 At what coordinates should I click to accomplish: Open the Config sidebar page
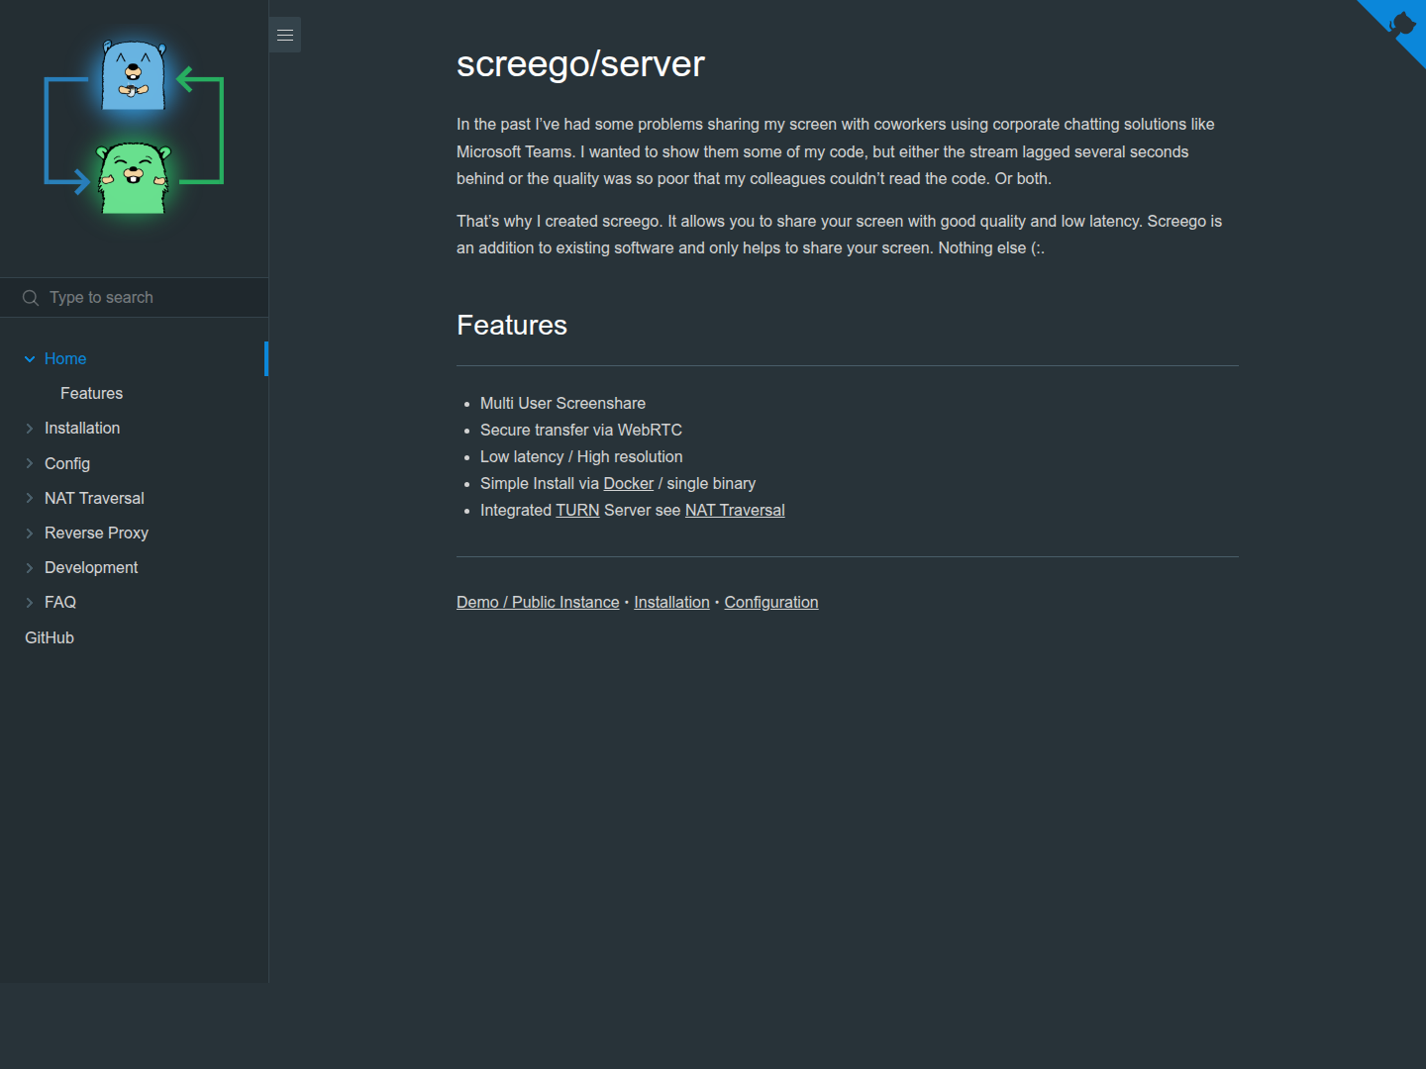pos(67,463)
